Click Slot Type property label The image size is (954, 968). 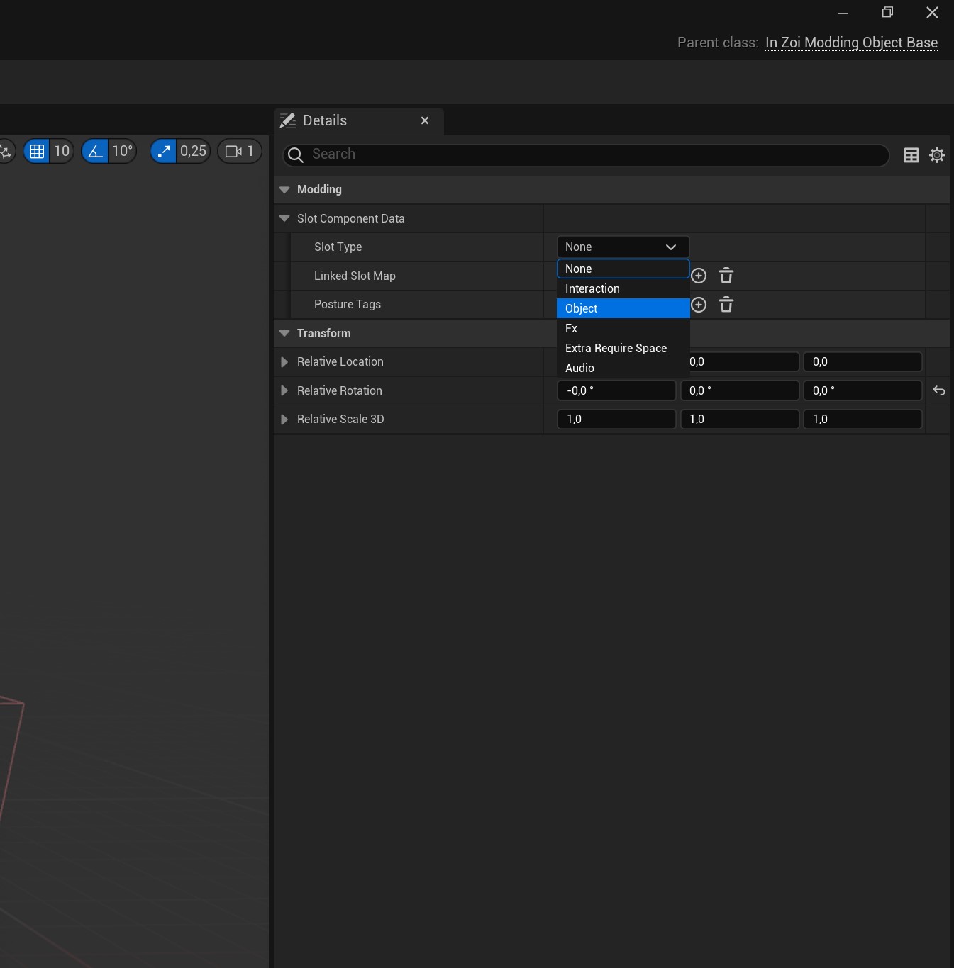[x=338, y=247]
